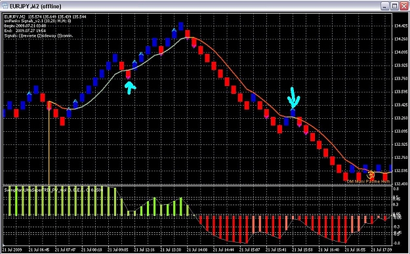Click the '21 Jul 15:41' time axis label
This screenshot has height=254, width=410.
pyautogui.click(x=276, y=249)
